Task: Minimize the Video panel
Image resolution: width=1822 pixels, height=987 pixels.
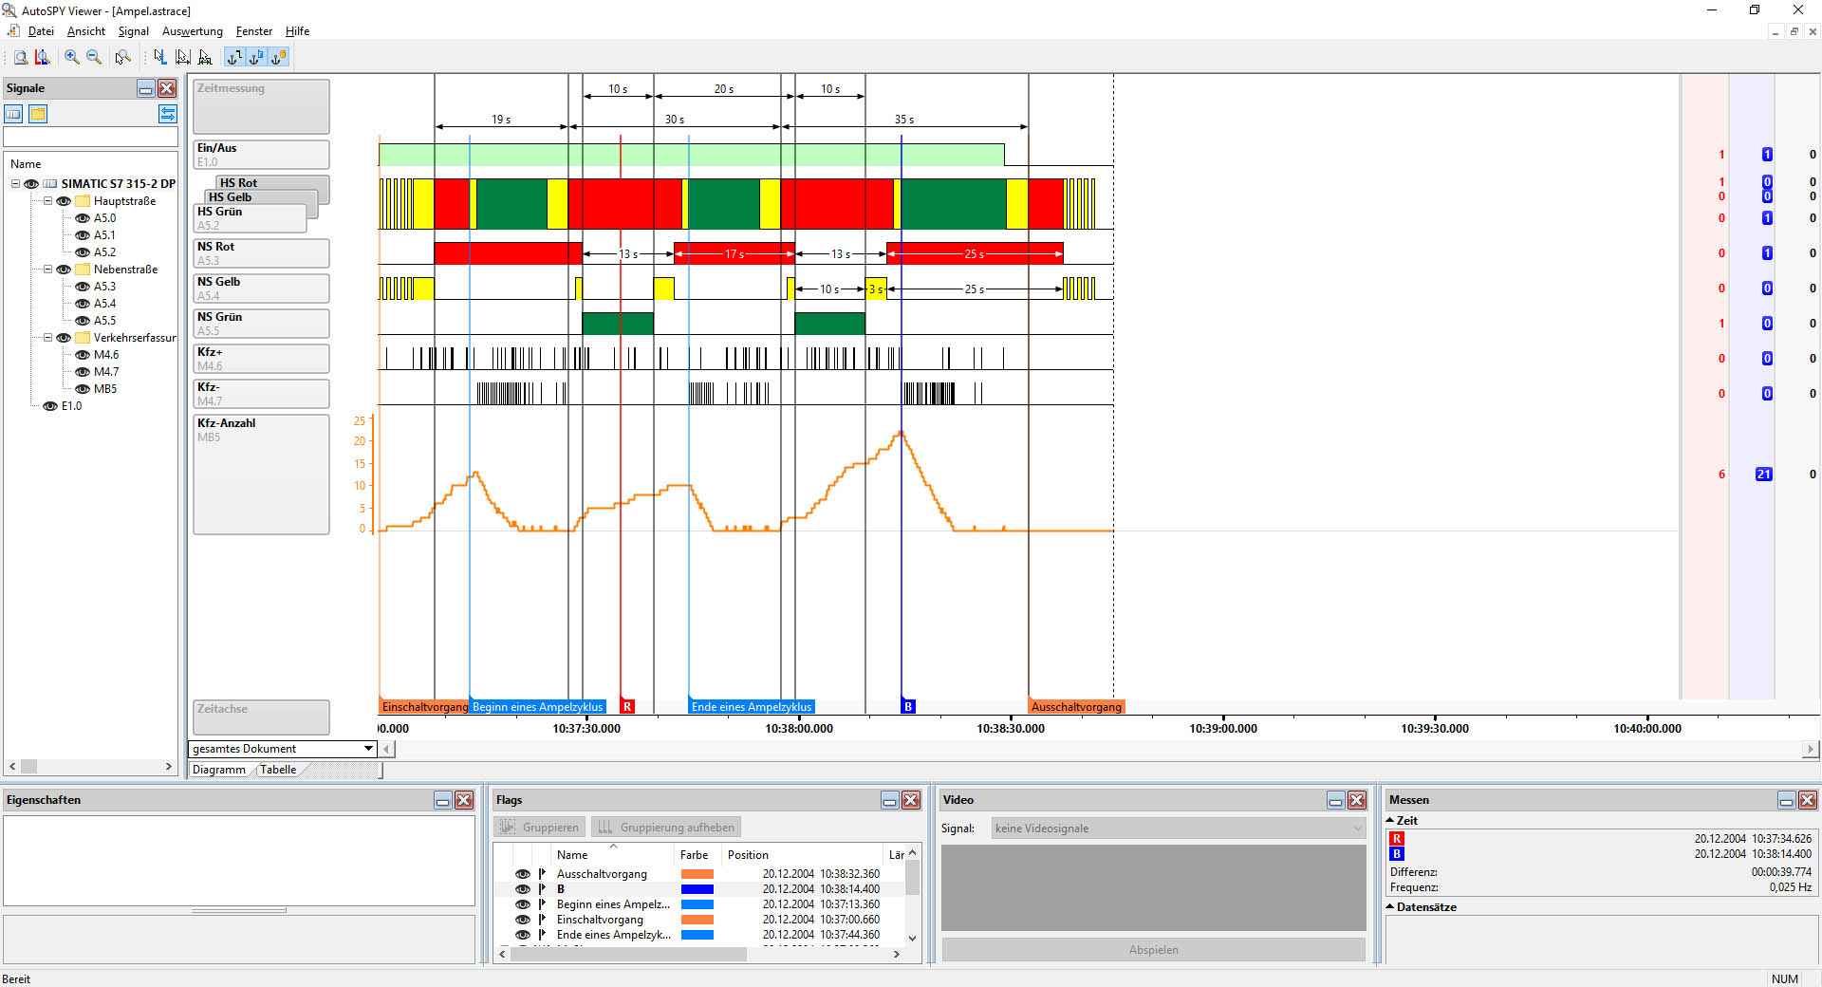Action: (1336, 800)
